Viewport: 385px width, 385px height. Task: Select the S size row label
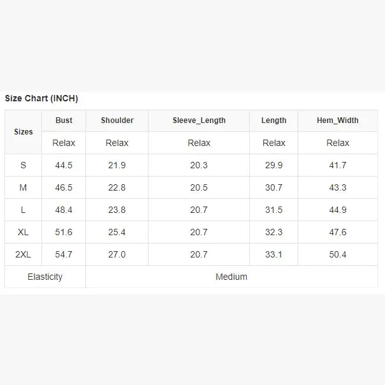tap(23, 165)
